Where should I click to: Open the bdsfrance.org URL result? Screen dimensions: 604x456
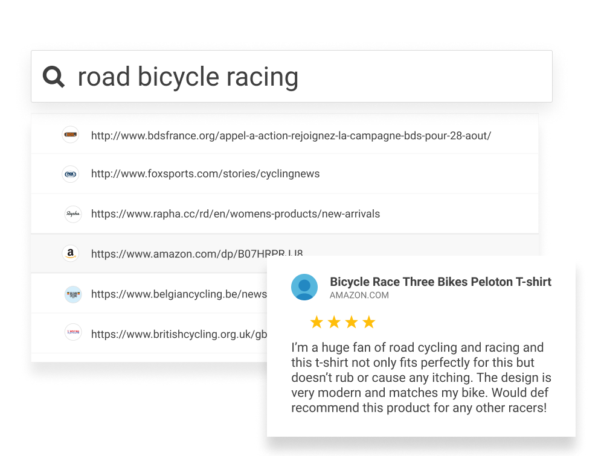pyautogui.click(x=291, y=136)
